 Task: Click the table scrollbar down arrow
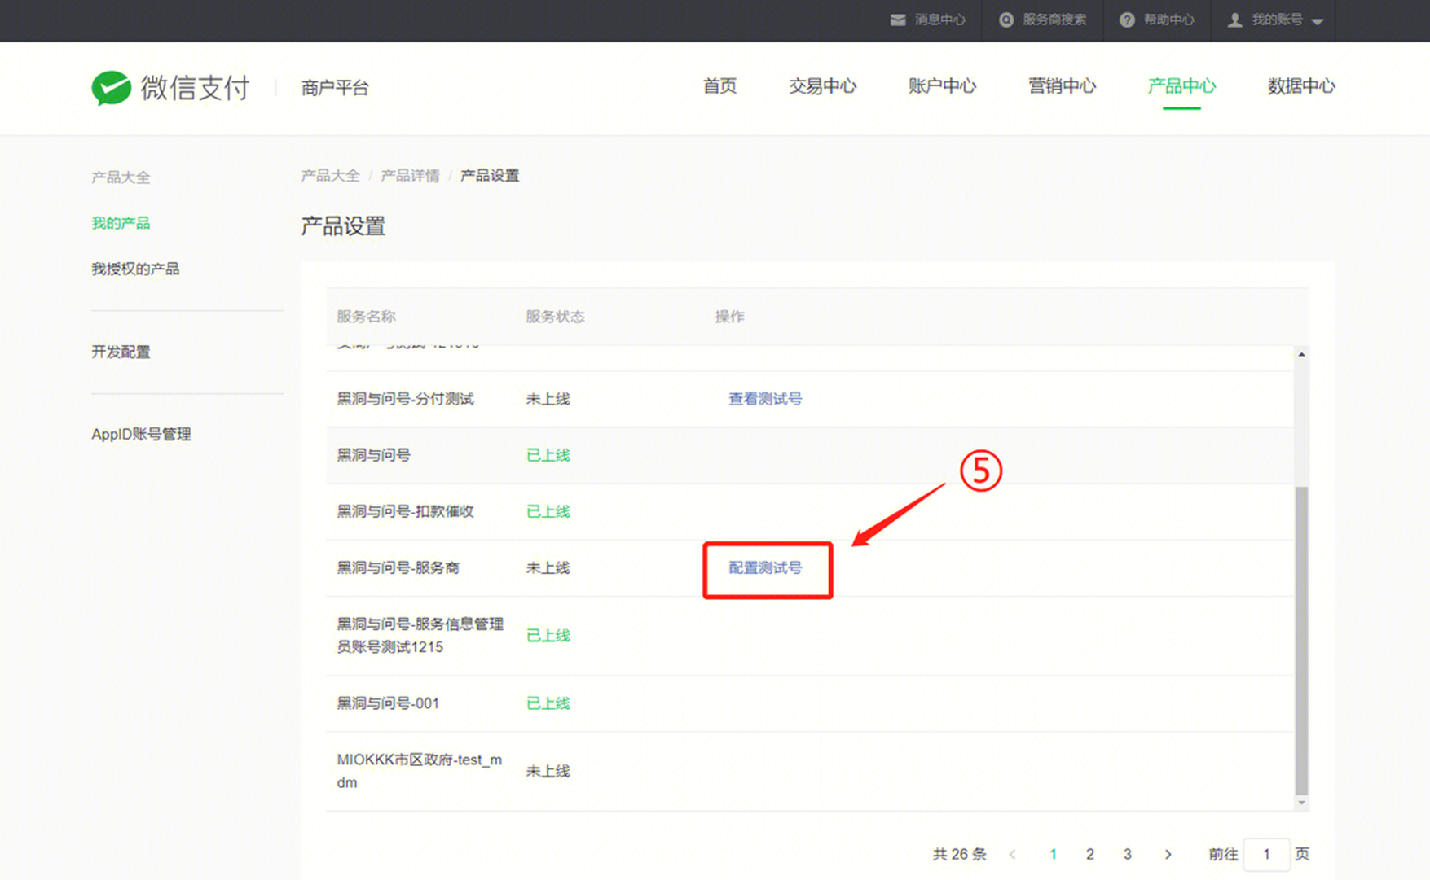pyautogui.click(x=1301, y=803)
